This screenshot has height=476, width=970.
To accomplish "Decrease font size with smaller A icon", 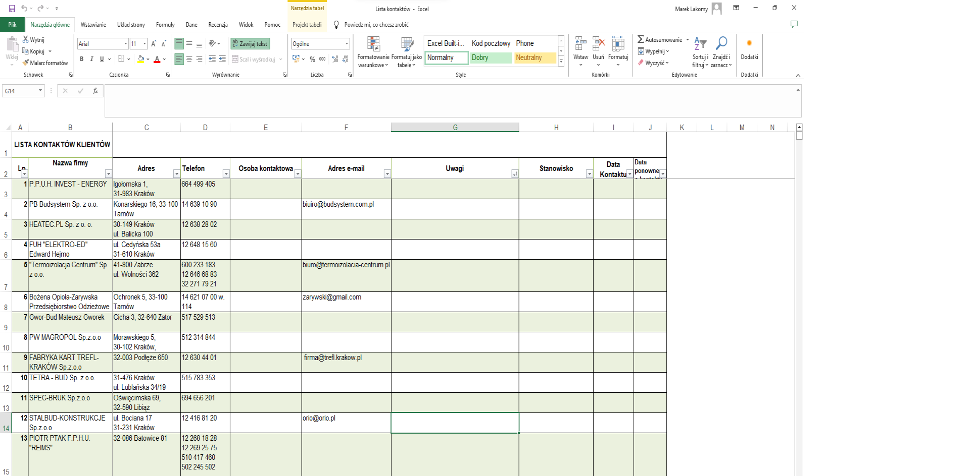I will tap(164, 44).
